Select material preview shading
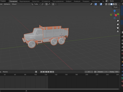Viewport: 123px width, 92px height. click(x=114, y=4)
